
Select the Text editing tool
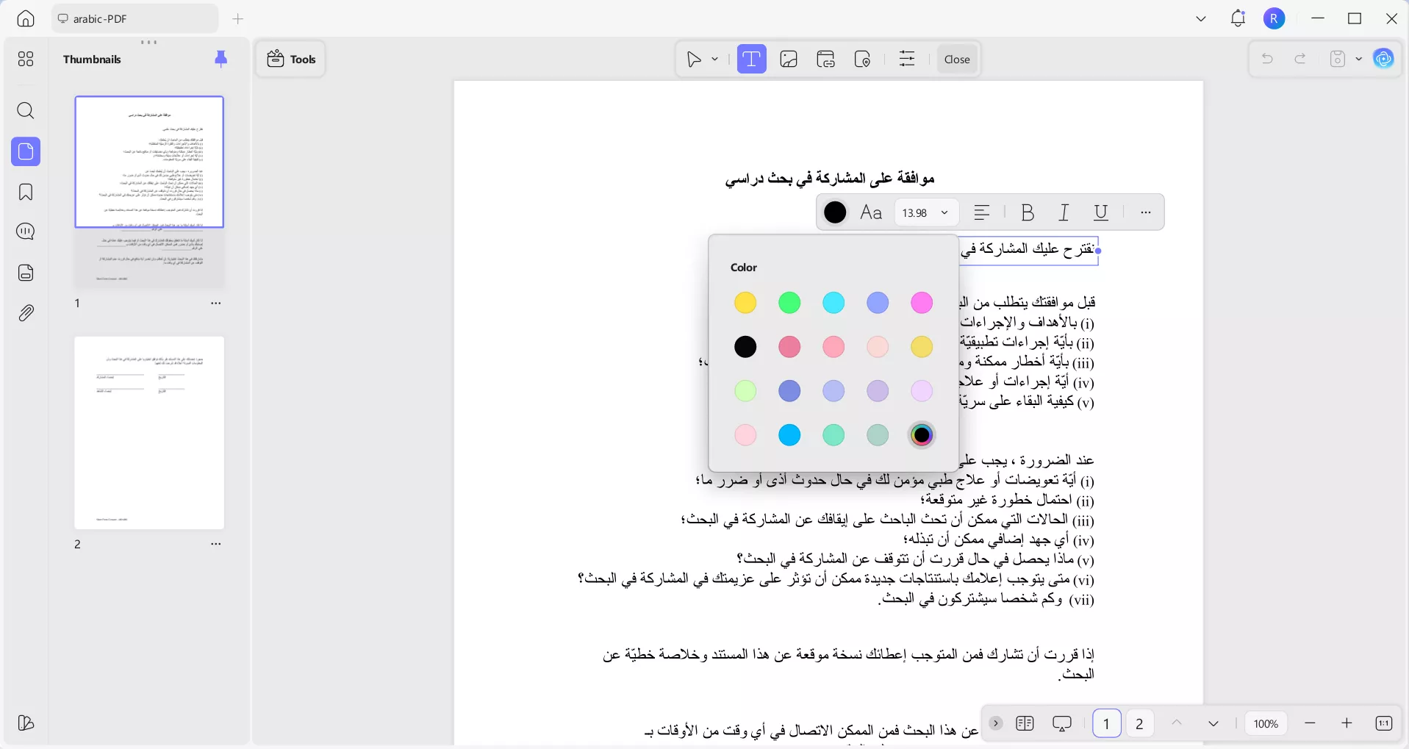pos(752,59)
